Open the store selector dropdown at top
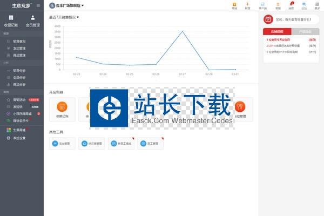324x216 pixels. [x=66, y=5]
